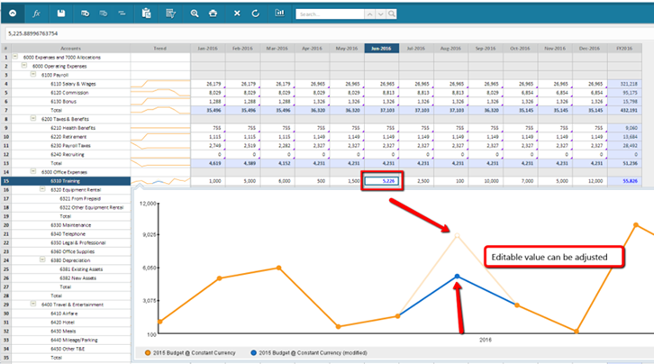Select the FY2016 column header
This screenshot has width=654, height=364.
point(626,48)
